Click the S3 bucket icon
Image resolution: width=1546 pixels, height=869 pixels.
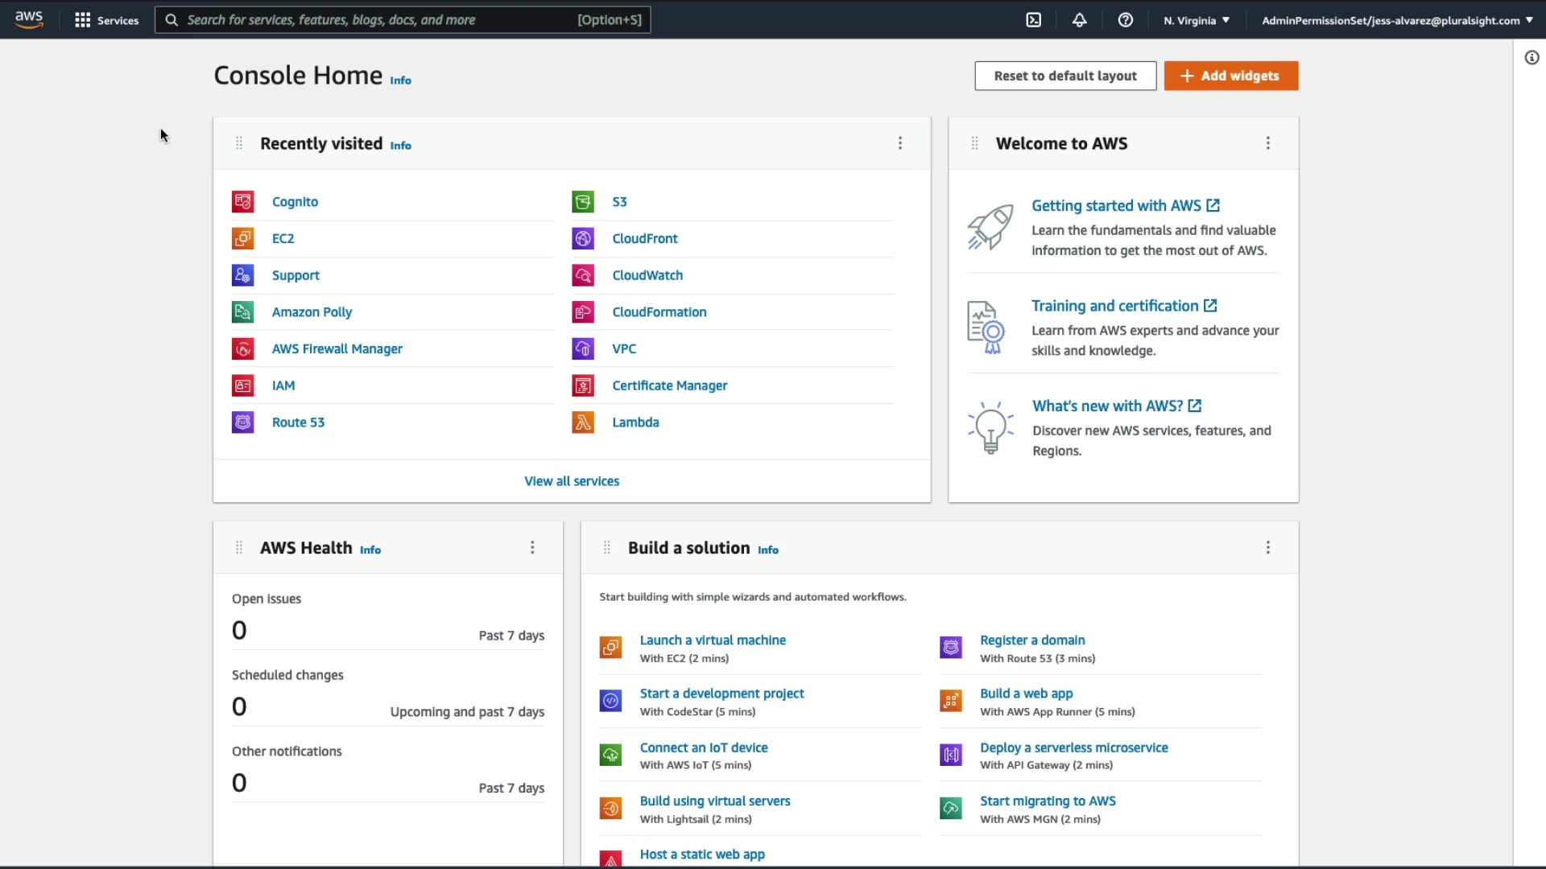coord(583,202)
